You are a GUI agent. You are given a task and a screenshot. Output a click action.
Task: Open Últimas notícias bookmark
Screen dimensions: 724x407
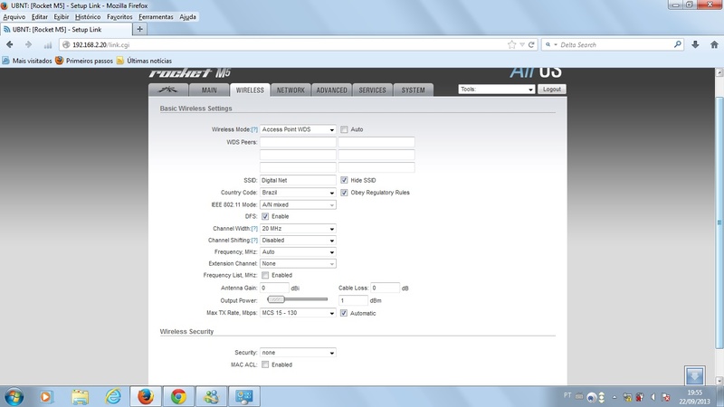(x=144, y=61)
